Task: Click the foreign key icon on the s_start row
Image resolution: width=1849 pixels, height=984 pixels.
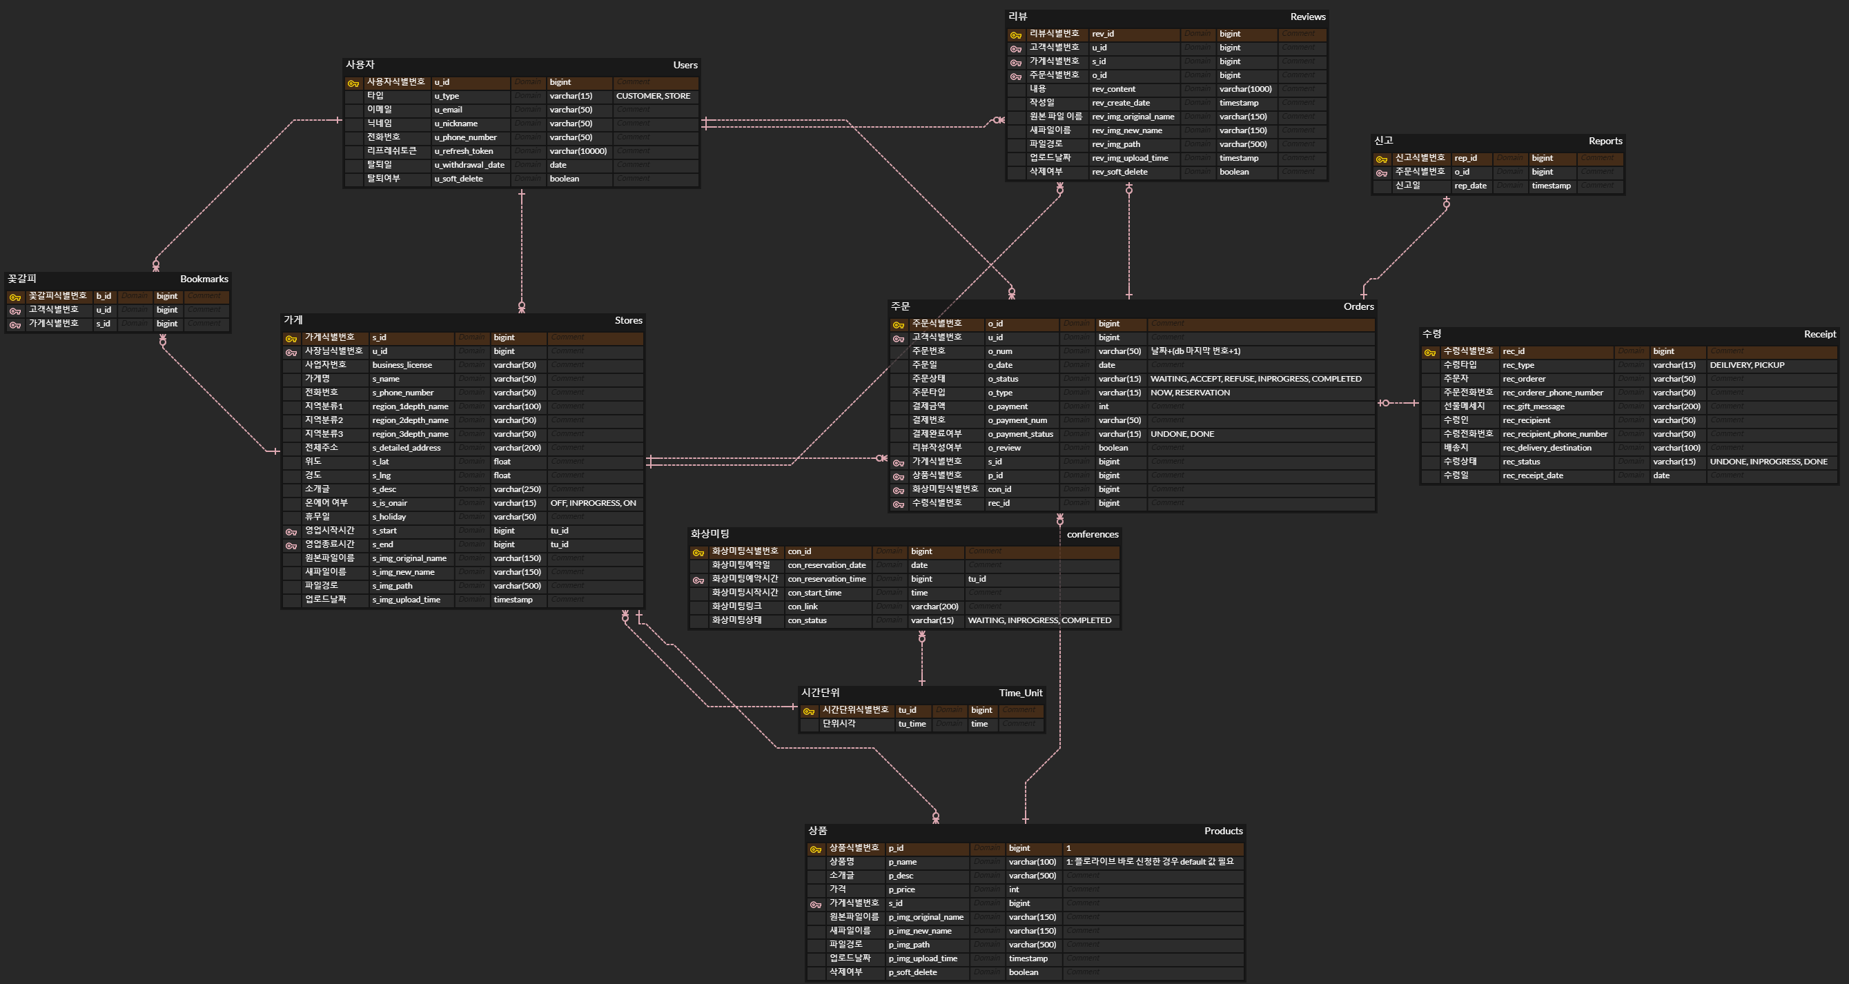Action: tap(291, 532)
